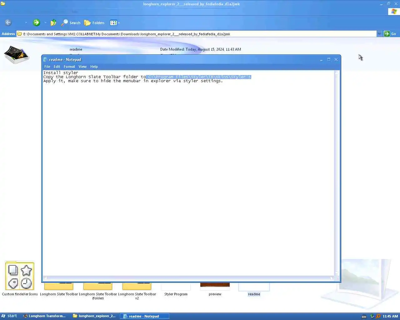
Task: Click the Start button
Action: coord(9,316)
